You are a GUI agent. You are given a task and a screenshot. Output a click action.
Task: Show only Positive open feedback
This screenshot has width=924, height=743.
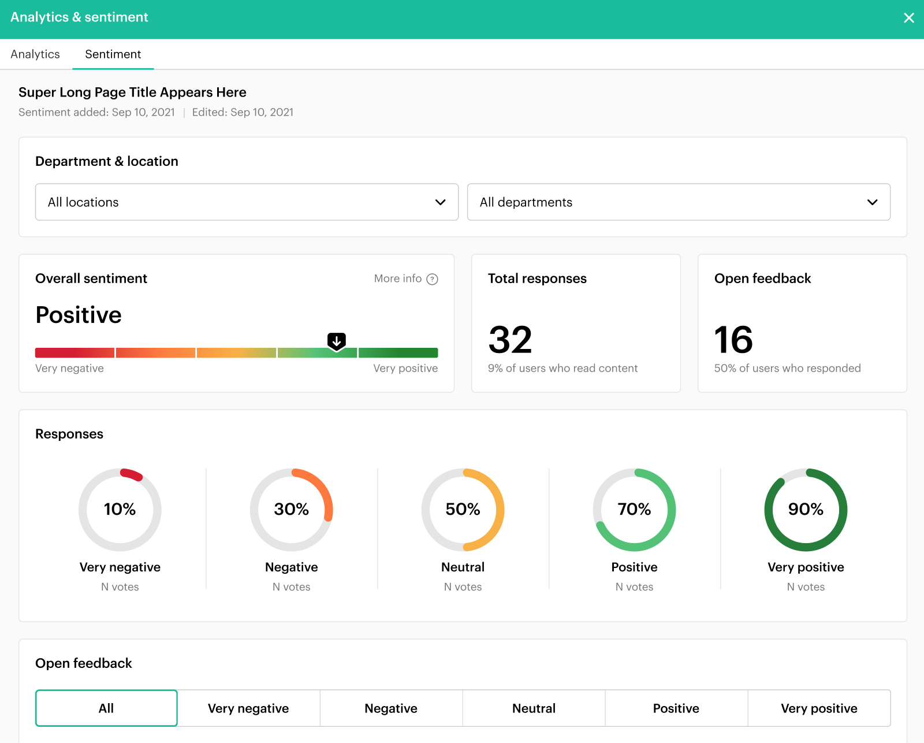click(x=676, y=708)
